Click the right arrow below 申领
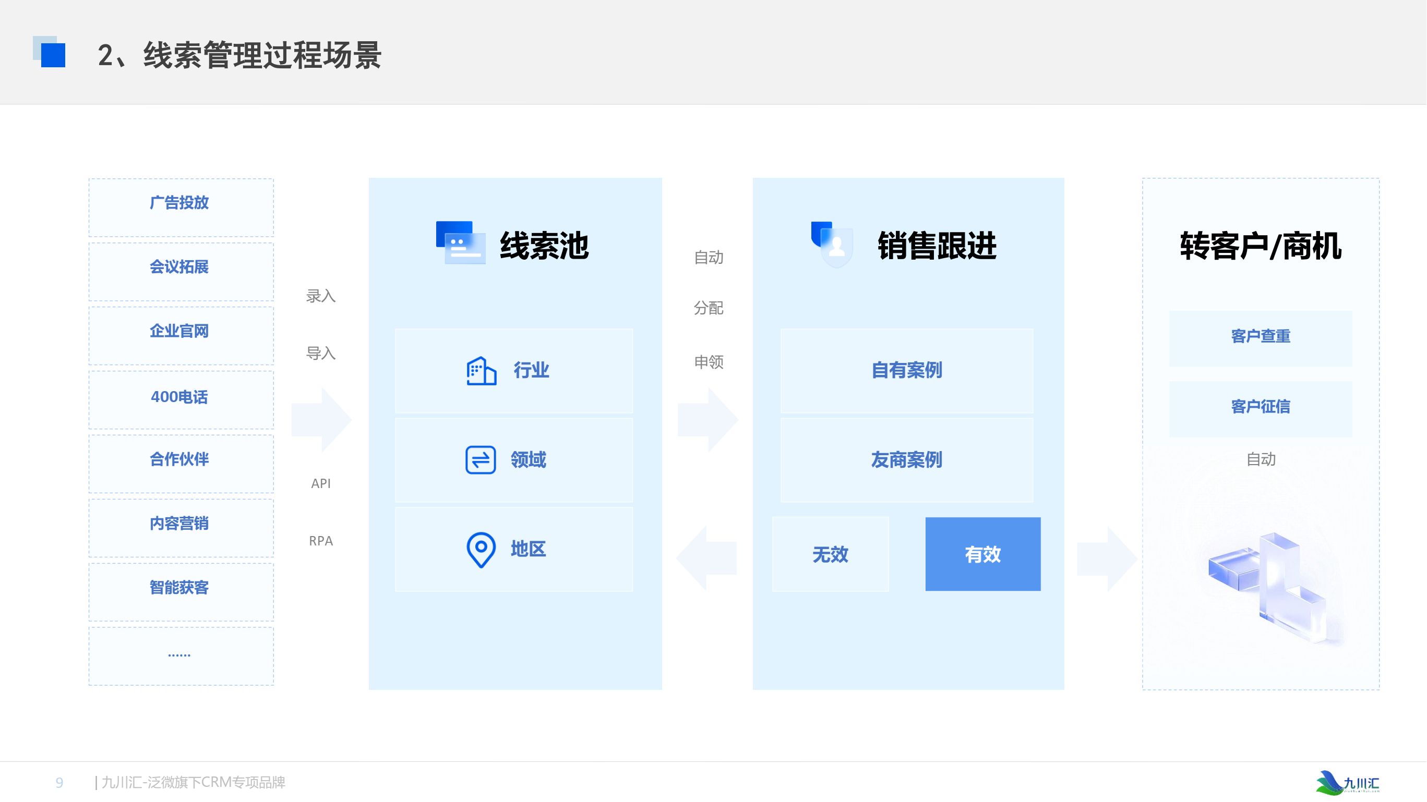 (708, 420)
